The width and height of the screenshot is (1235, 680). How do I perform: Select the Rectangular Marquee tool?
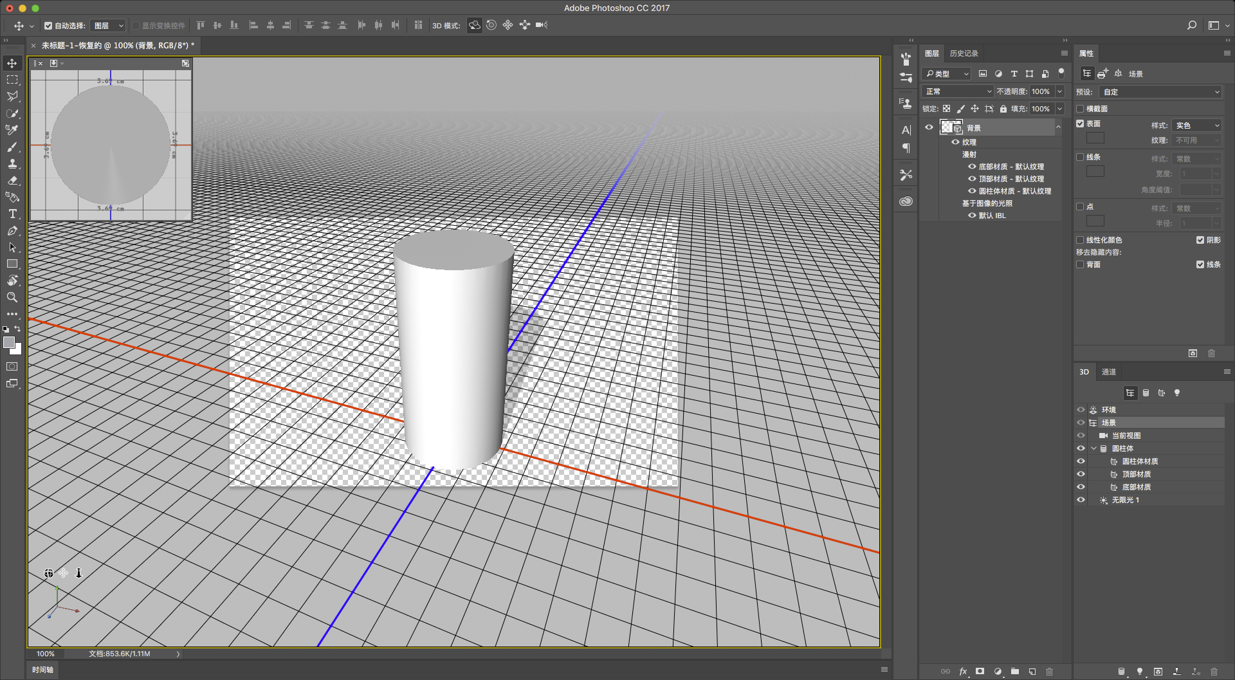tap(12, 80)
